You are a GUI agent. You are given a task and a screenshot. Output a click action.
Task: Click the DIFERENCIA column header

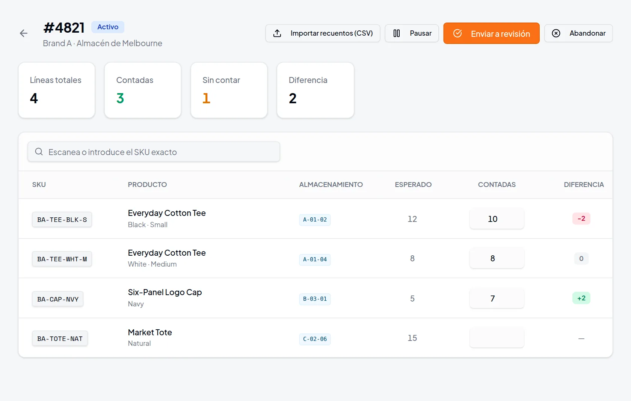tap(584, 185)
